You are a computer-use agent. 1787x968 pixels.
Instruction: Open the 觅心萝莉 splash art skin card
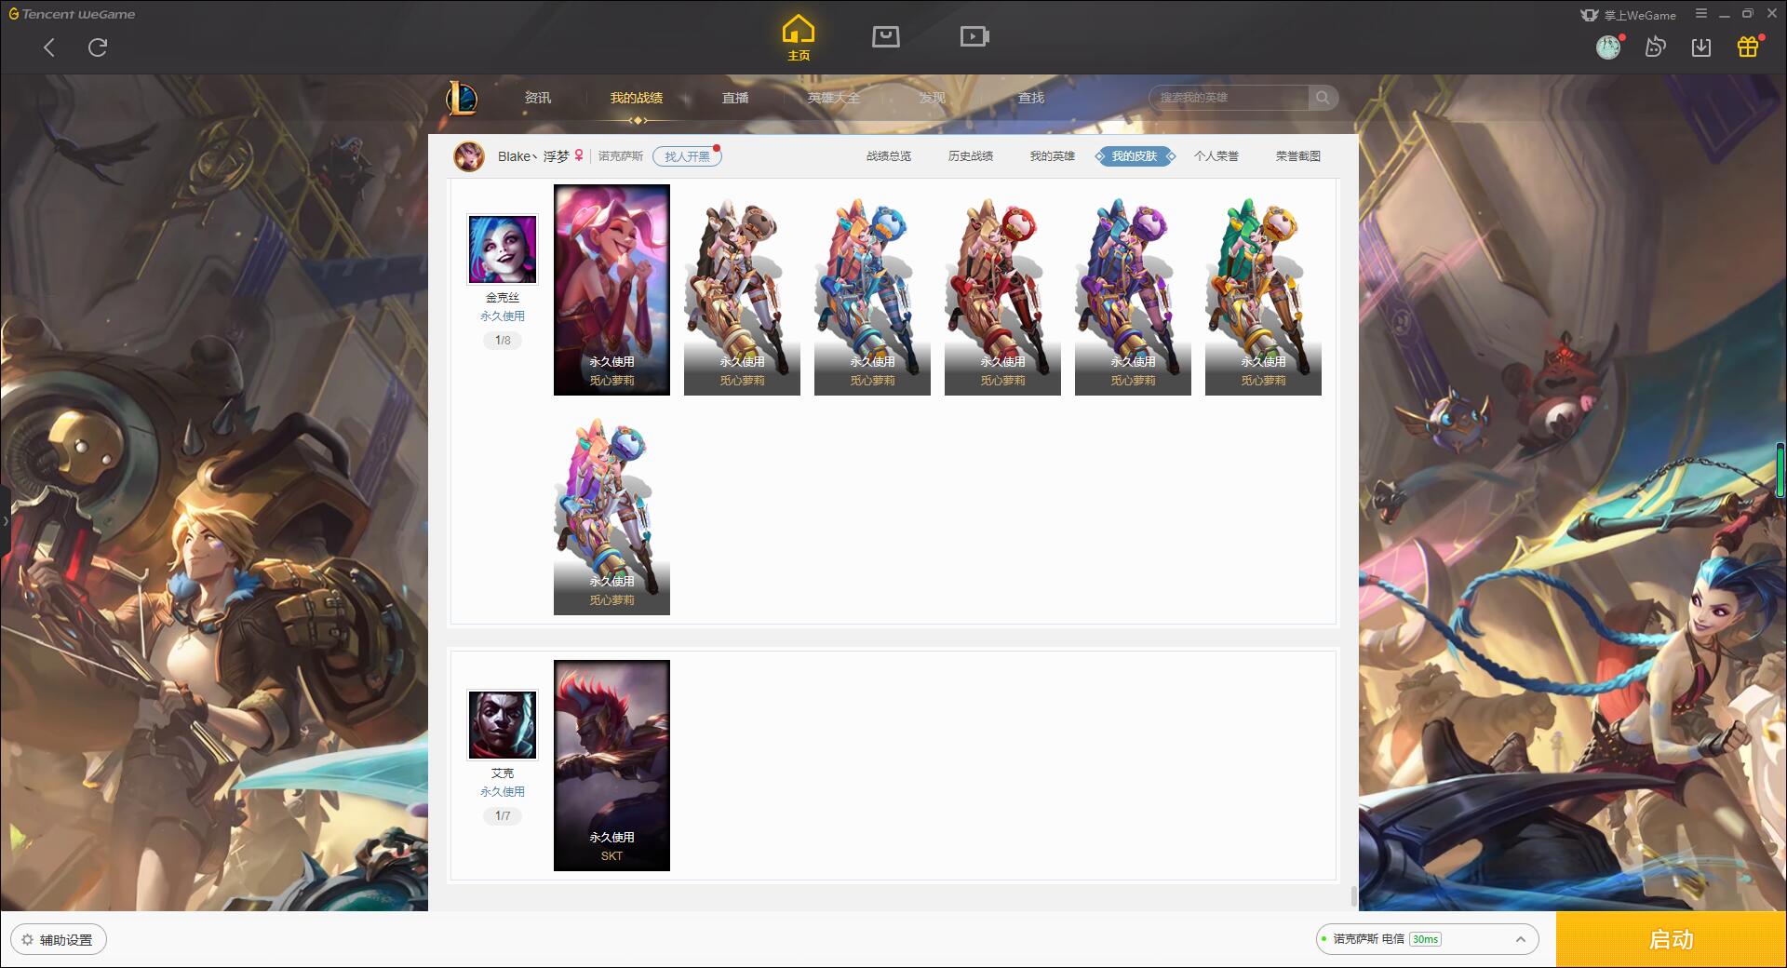[611, 289]
